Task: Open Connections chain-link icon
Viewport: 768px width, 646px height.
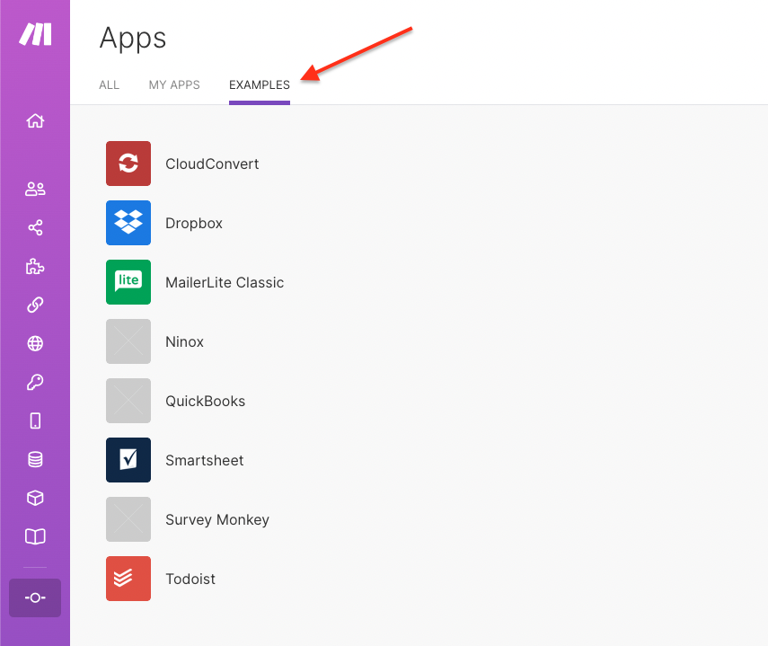Action: point(35,305)
